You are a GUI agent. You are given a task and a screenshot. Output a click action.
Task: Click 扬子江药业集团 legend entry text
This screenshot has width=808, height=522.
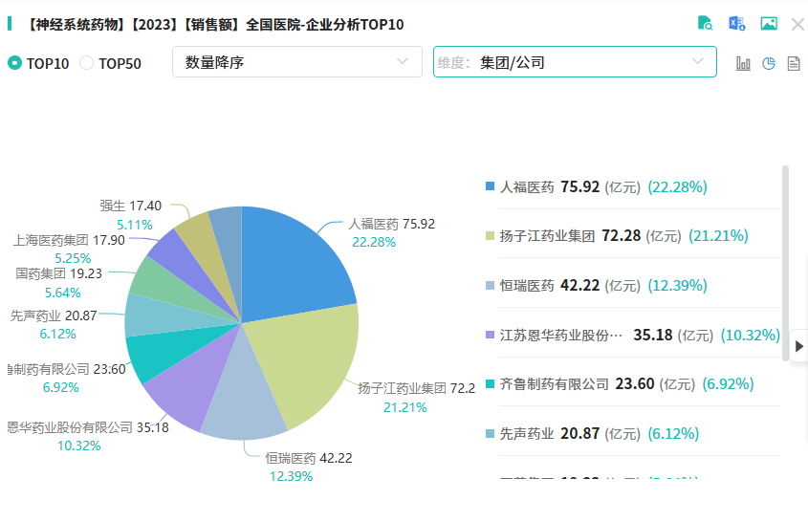tap(547, 236)
